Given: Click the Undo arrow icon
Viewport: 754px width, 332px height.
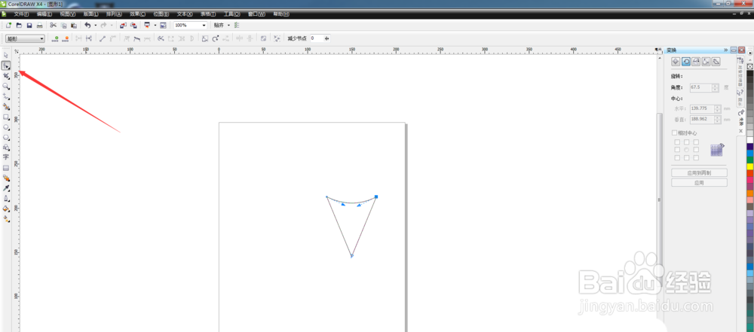Looking at the screenshot, I should coord(87,25).
